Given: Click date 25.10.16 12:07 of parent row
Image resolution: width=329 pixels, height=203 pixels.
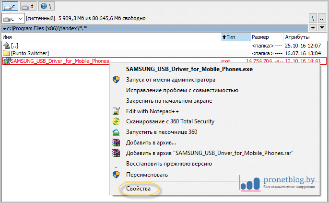Looking at the screenshot, I should [x=303, y=46].
